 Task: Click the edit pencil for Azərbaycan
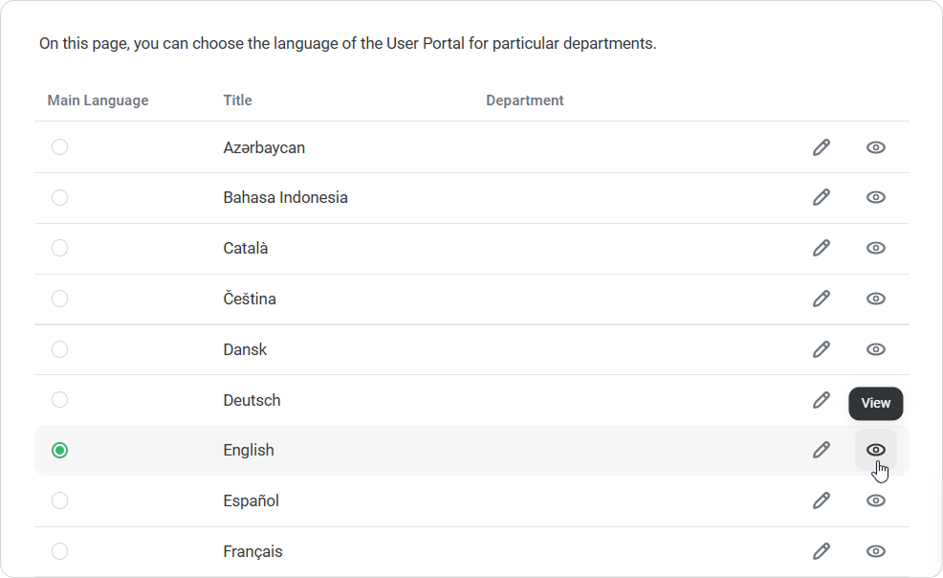point(821,147)
